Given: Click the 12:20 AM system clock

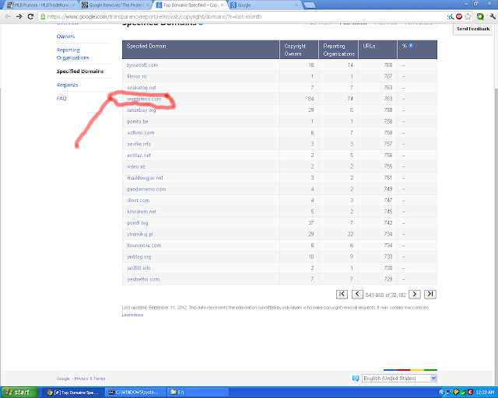Looking at the screenshot, I should click(x=485, y=393).
